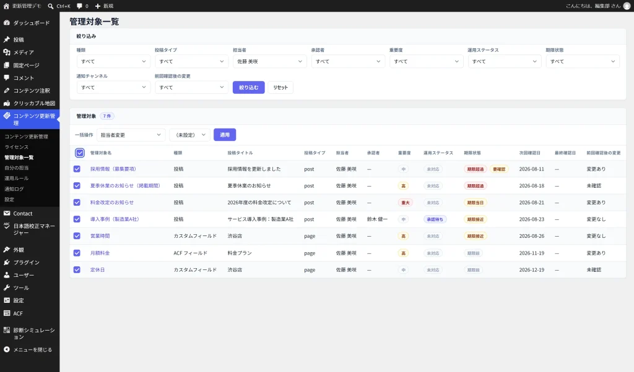
Task: Open the 料金改定のお知らせ link
Action: pyautogui.click(x=112, y=203)
